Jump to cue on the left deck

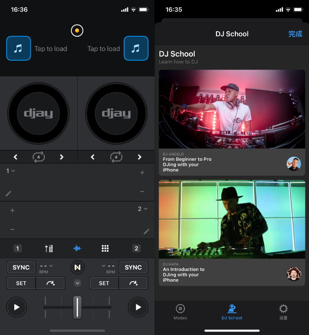coord(50,283)
